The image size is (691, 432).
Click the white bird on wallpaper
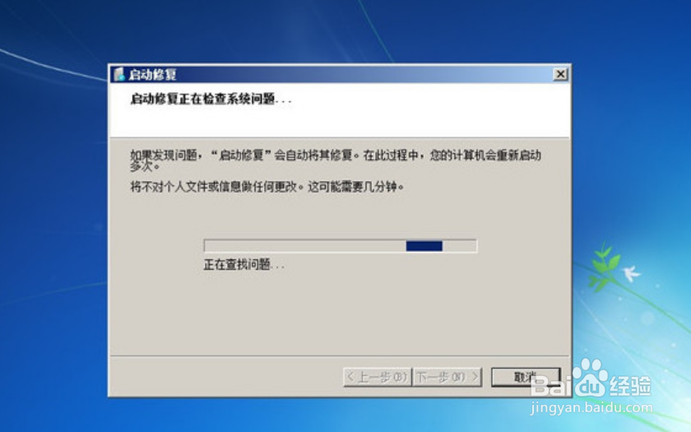(x=631, y=273)
